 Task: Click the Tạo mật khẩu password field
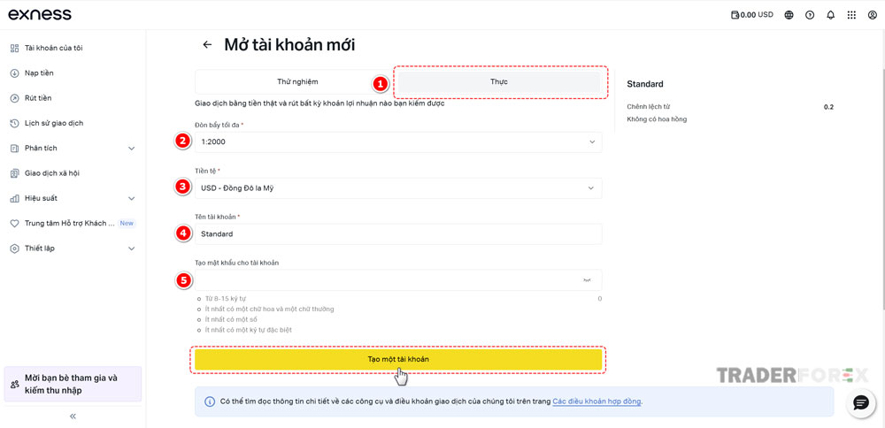[x=398, y=279]
